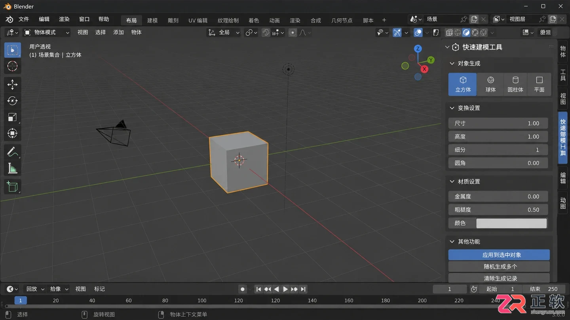
Task: Toggle viewport overlays
Action: 418,32
